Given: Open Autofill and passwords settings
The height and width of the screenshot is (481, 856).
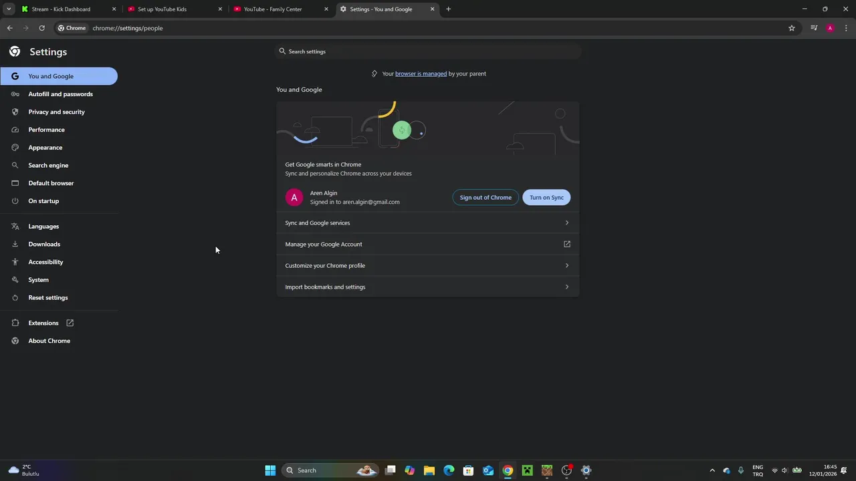Looking at the screenshot, I should pos(59,94).
